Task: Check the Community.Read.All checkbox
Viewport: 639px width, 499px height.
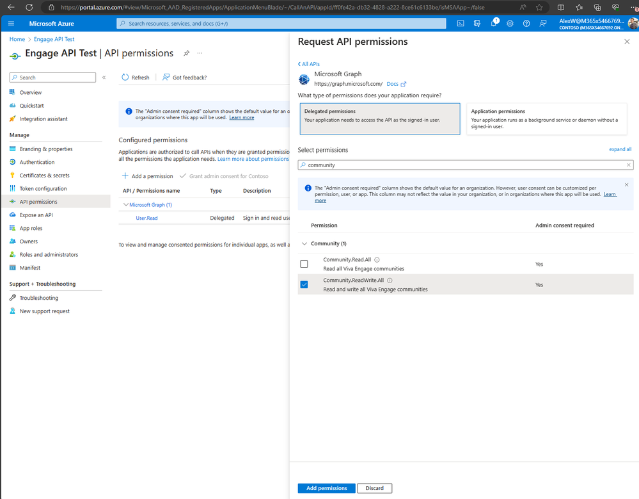Action: tap(304, 264)
